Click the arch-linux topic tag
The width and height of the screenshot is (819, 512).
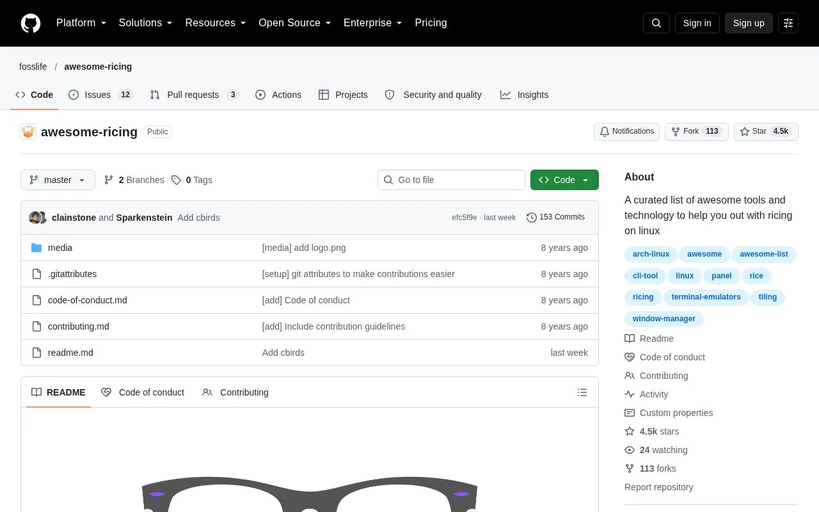point(651,254)
